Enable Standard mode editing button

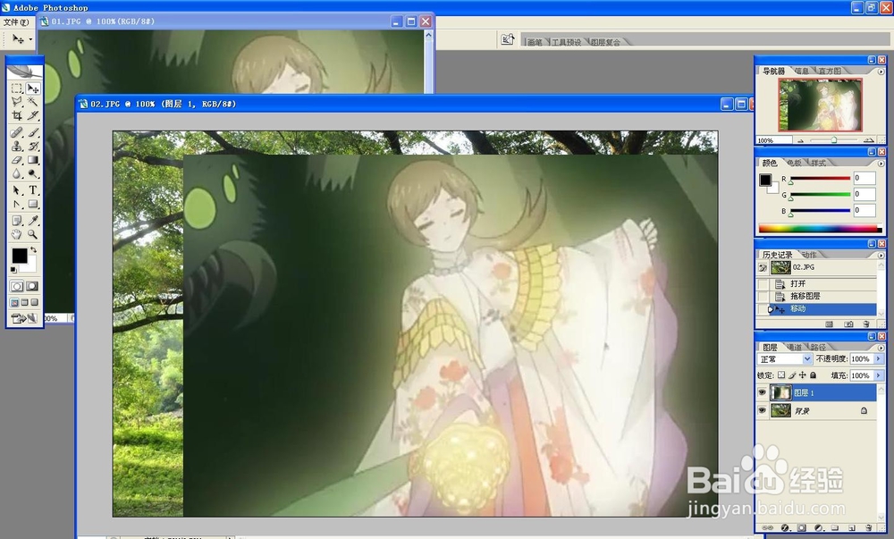click(17, 286)
